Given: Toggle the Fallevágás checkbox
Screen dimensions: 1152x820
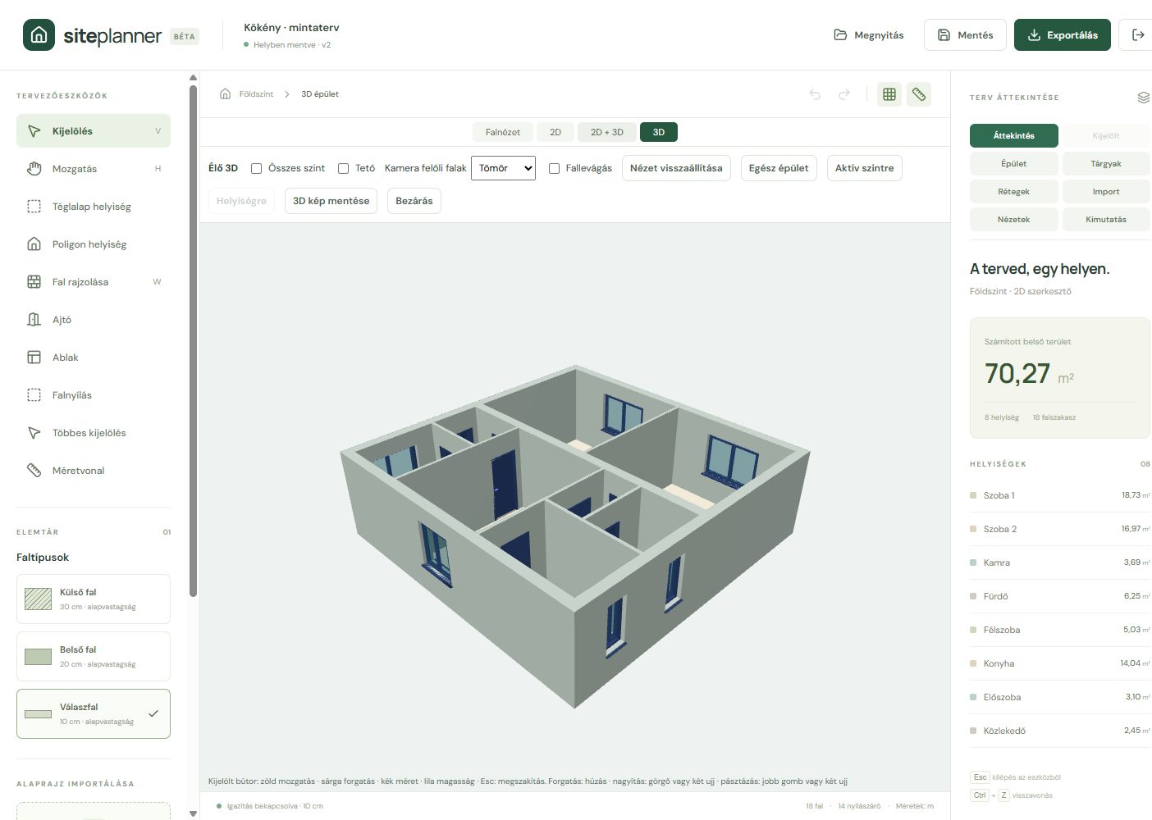Looking at the screenshot, I should [554, 168].
